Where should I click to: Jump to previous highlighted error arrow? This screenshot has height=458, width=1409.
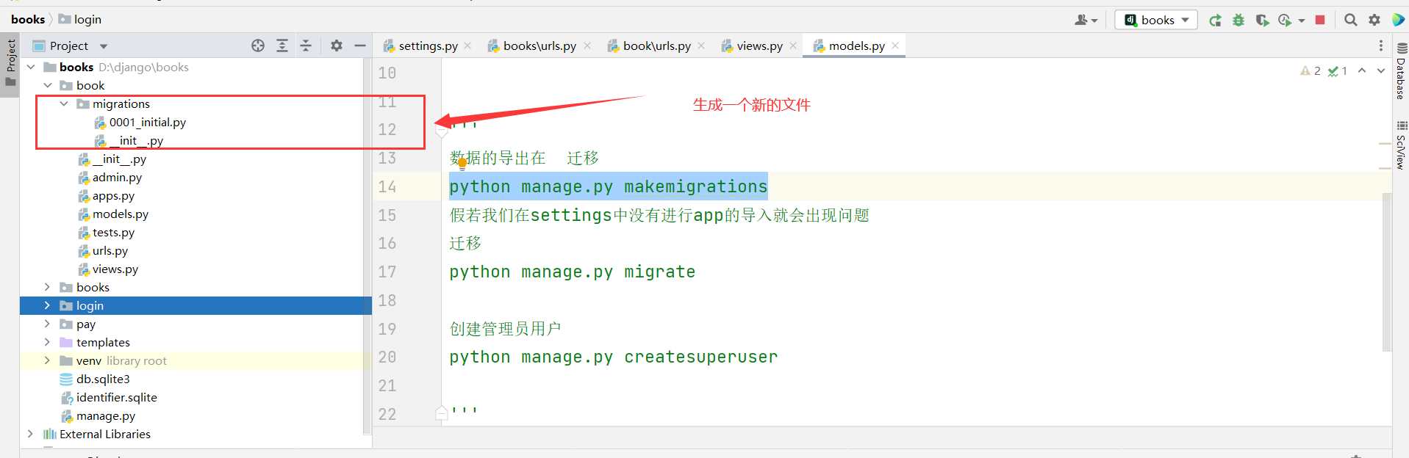1362,71
